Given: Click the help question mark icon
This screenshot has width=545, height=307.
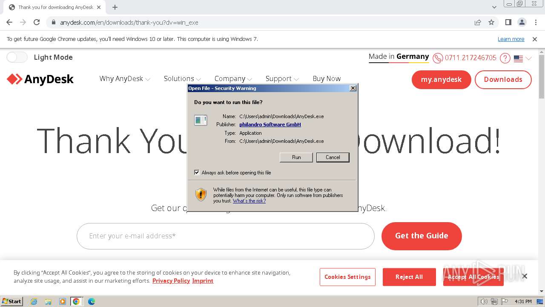Looking at the screenshot, I should [x=505, y=58].
